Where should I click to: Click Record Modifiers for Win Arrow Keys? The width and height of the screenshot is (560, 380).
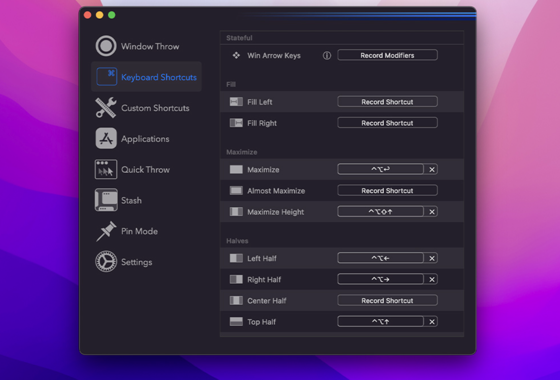coord(387,55)
